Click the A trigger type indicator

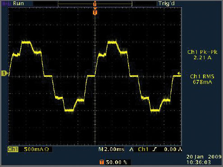pos(131,149)
